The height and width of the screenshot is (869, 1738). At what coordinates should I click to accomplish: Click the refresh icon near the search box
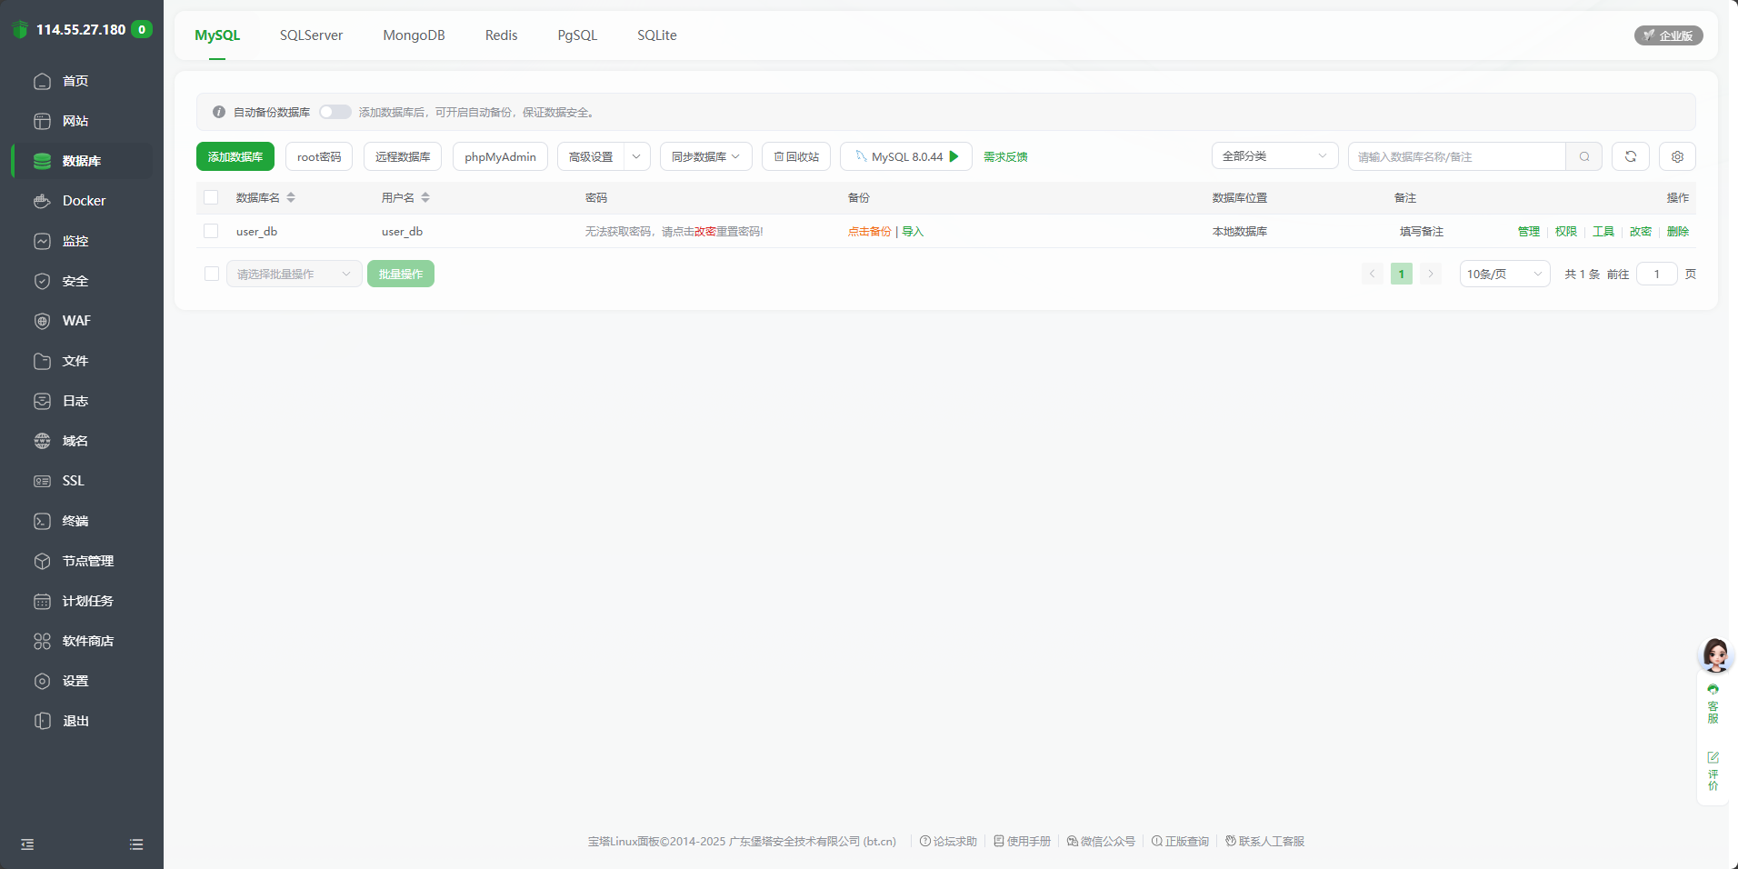coord(1631,155)
